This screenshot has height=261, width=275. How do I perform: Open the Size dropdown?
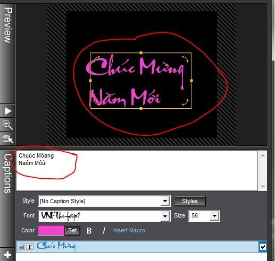point(214,216)
